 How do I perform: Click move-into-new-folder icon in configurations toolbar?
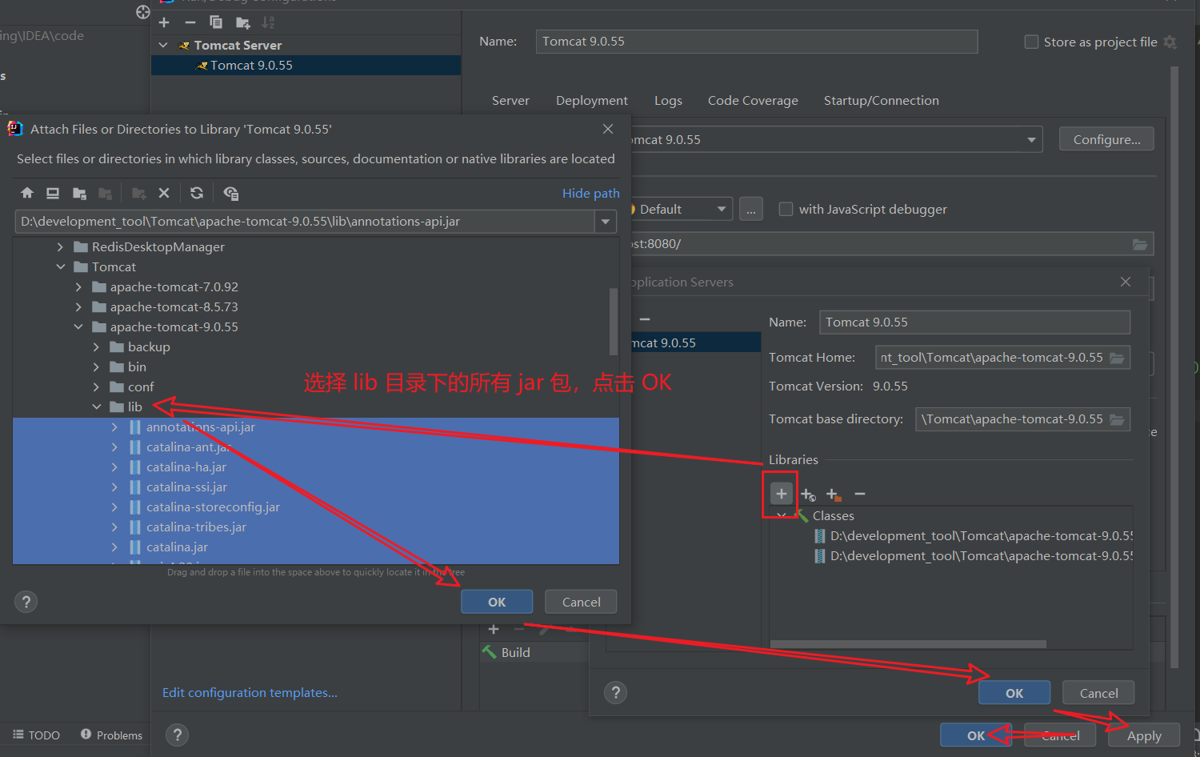pyautogui.click(x=243, y=22)
